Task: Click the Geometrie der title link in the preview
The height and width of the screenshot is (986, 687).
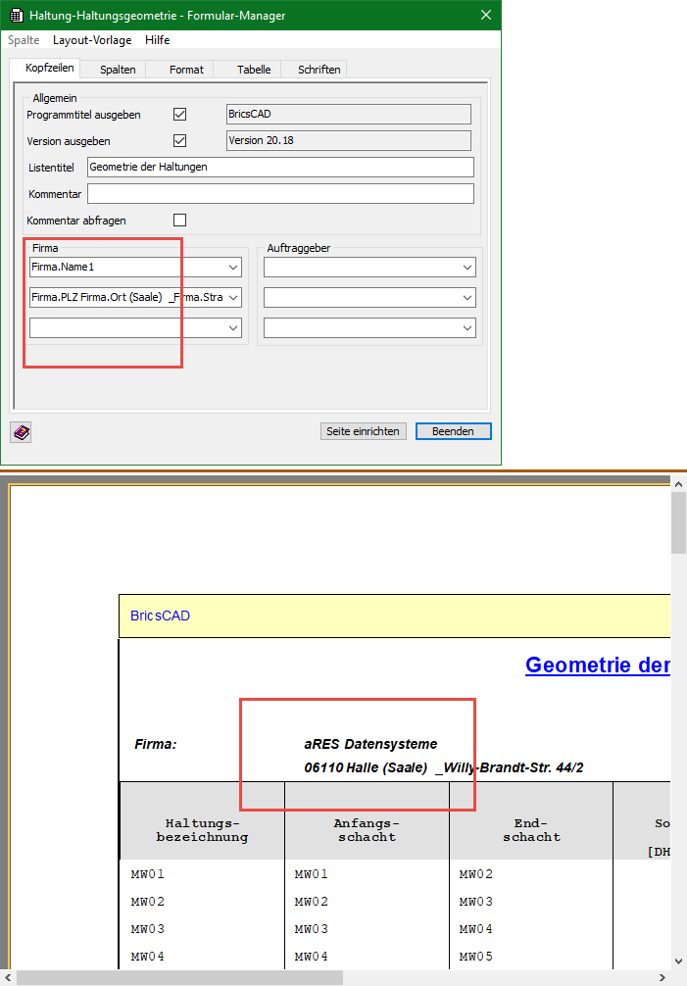Action: pos(597,665)
